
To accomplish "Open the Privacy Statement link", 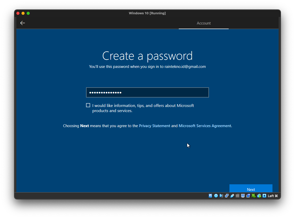I will click(154, 126).
